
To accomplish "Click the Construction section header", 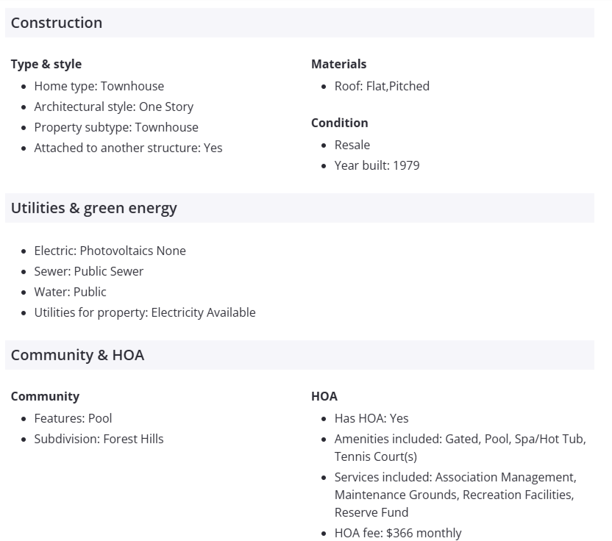I will (x=57, y=23).
